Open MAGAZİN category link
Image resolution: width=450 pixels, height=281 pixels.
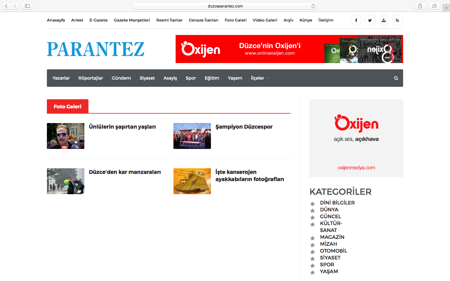[332, 237]
